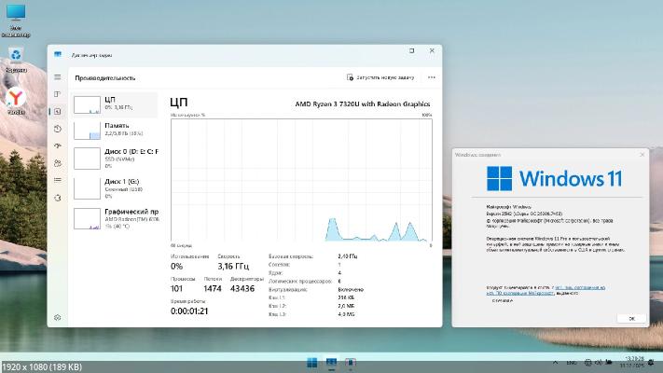Viewport: 663px width, 373px height.
Task: Select the Память performance item
Action: pyautogui.click(x=116, y=130)
